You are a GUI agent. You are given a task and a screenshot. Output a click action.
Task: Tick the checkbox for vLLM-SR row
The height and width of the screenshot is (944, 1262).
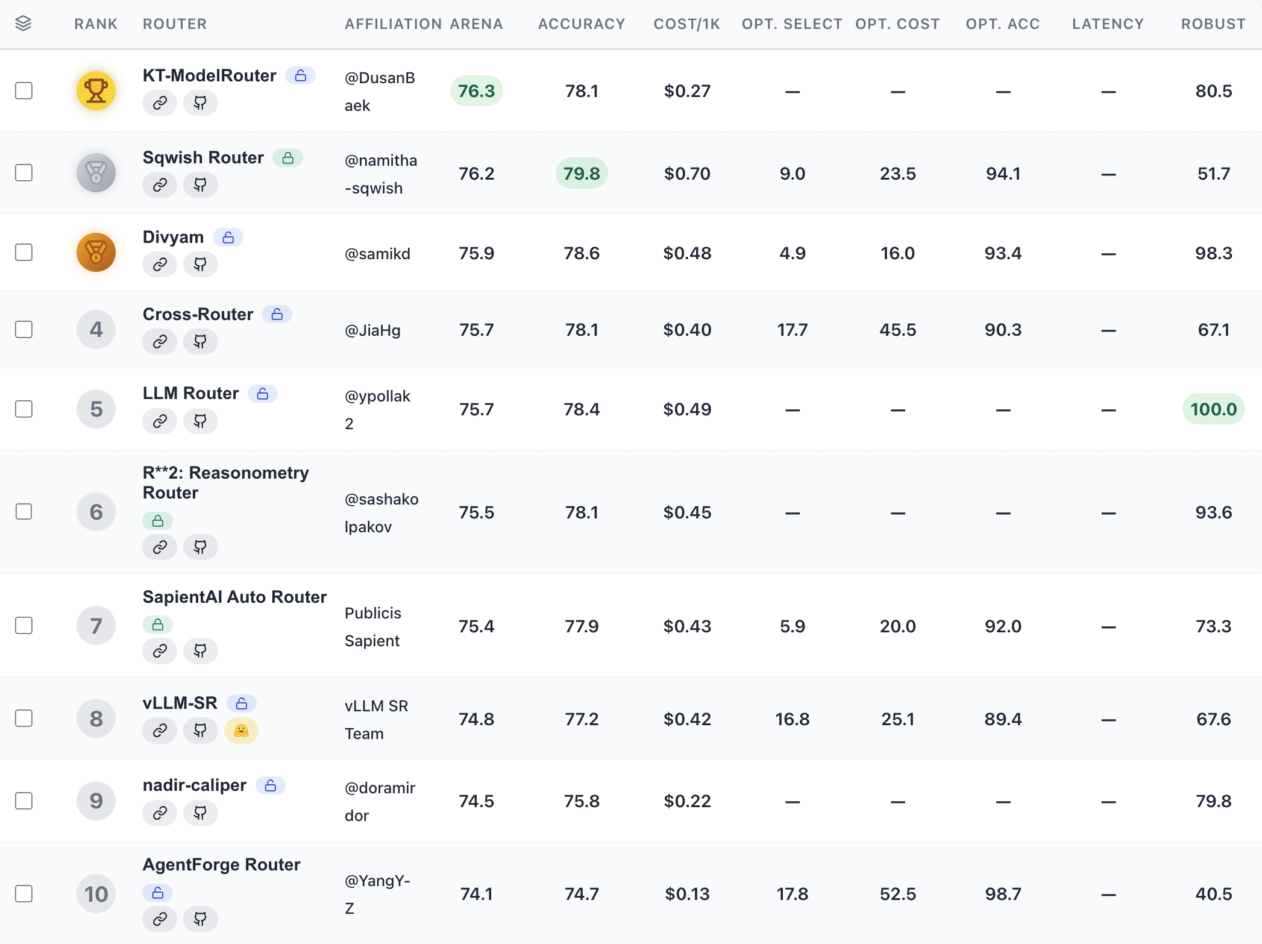tap(24, 719)
